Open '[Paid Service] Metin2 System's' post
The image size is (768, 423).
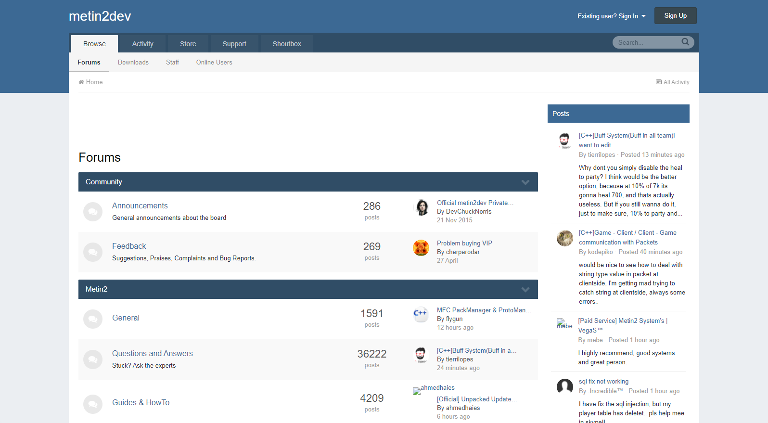tap(623, 325)
